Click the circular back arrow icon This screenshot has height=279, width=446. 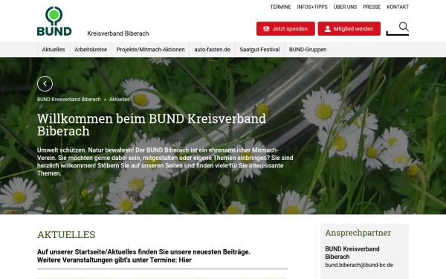(x=45, y=83)
